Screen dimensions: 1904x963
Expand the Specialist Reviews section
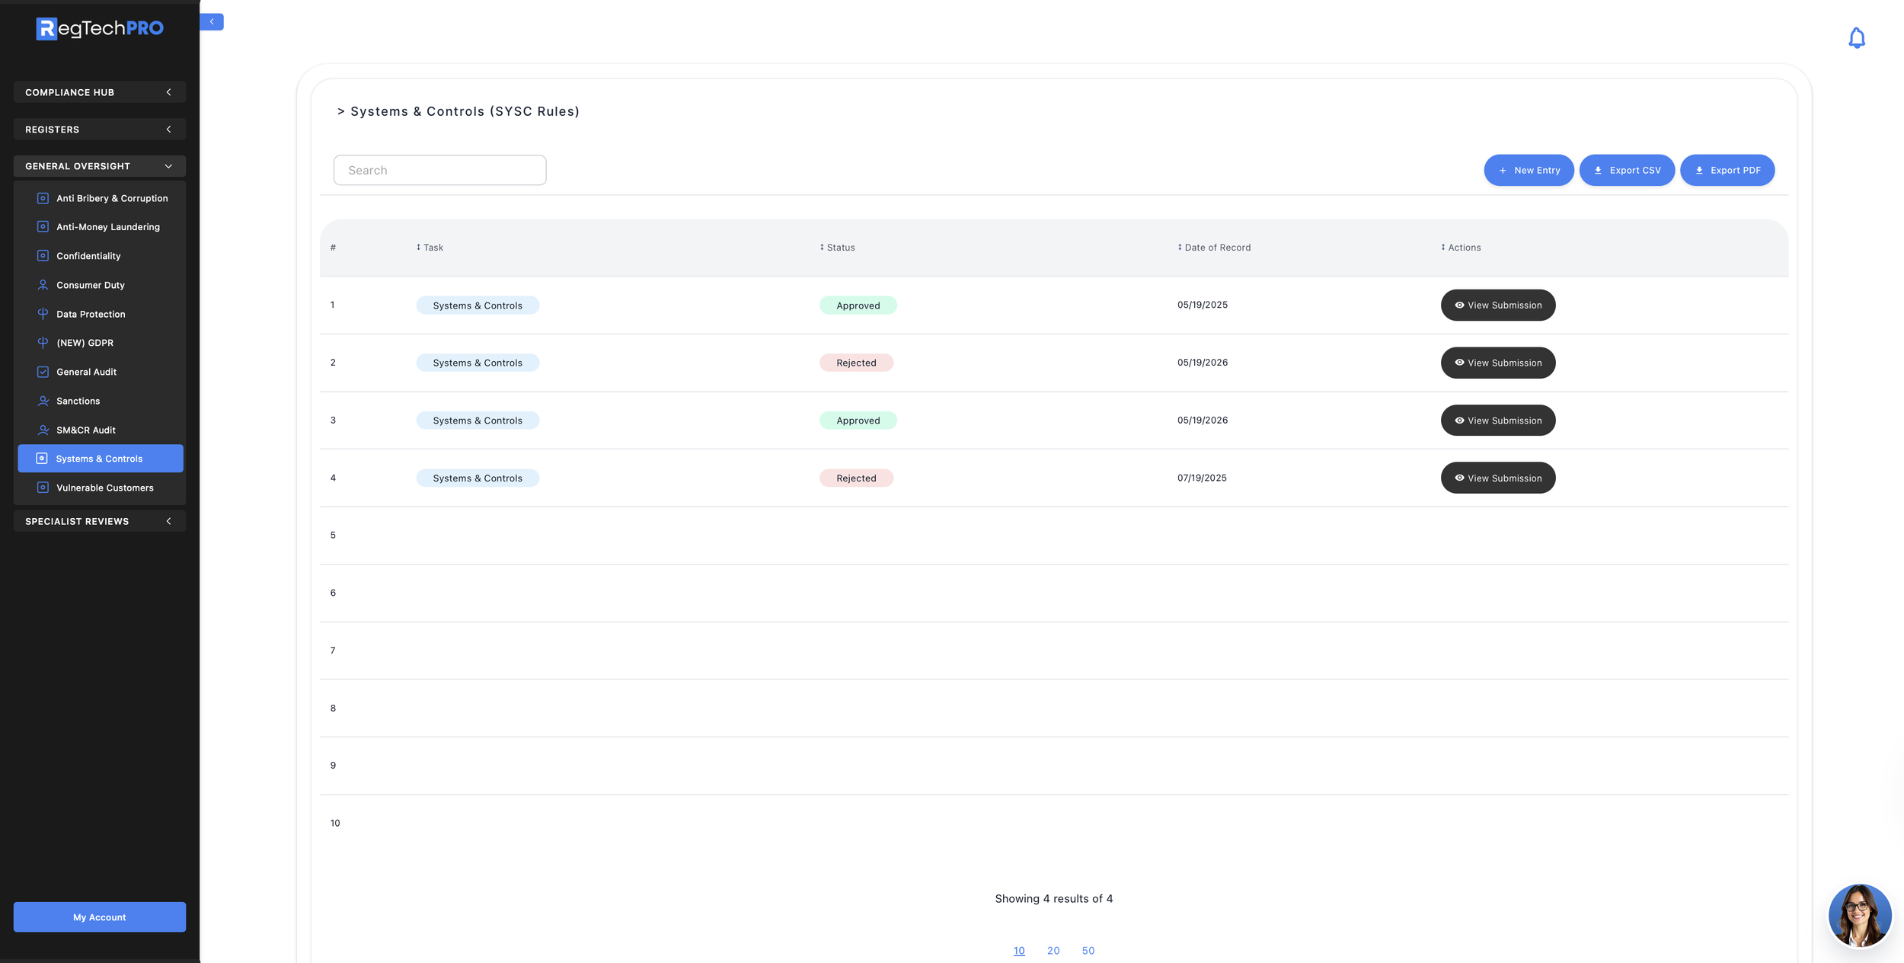click(x=99, y=521)
